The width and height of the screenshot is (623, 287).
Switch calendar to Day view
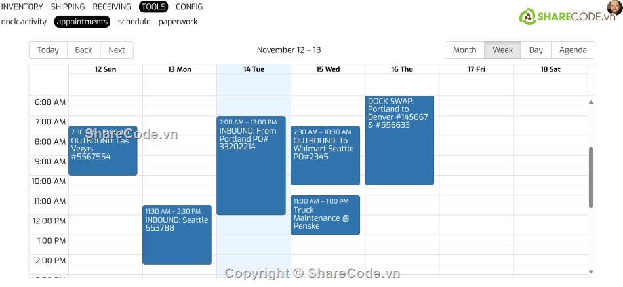pyautogui.click(x=536, y=50)
